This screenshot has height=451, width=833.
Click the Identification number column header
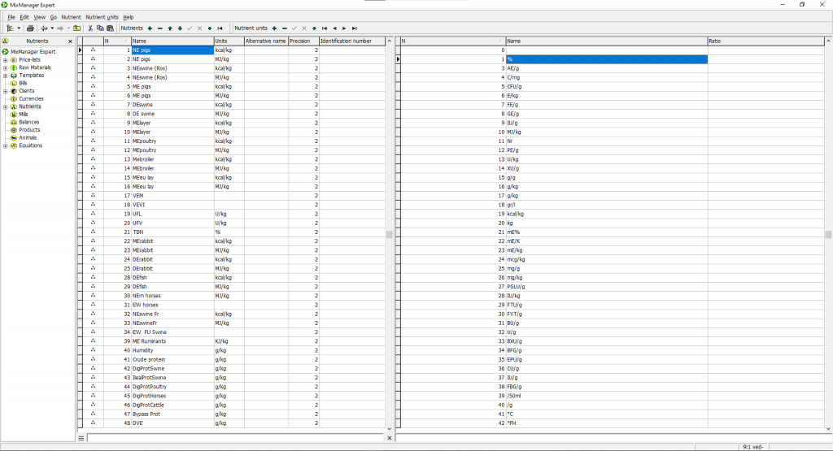coord(351,41)
